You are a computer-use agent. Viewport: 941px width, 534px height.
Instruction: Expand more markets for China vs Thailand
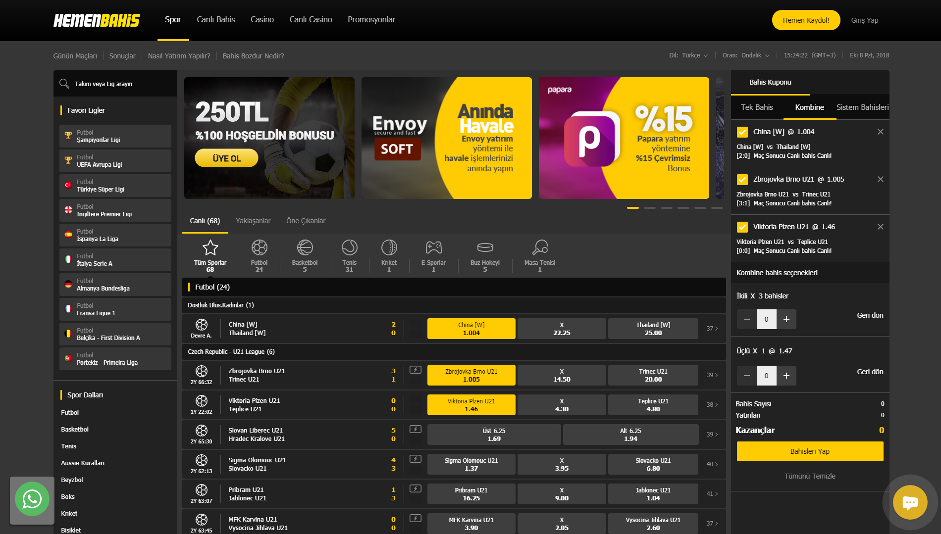pos(712,329)
